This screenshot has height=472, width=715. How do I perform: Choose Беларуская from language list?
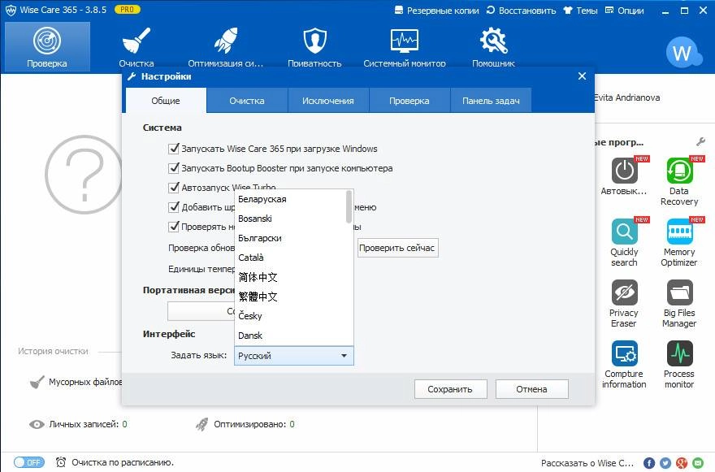coord(291,199)
